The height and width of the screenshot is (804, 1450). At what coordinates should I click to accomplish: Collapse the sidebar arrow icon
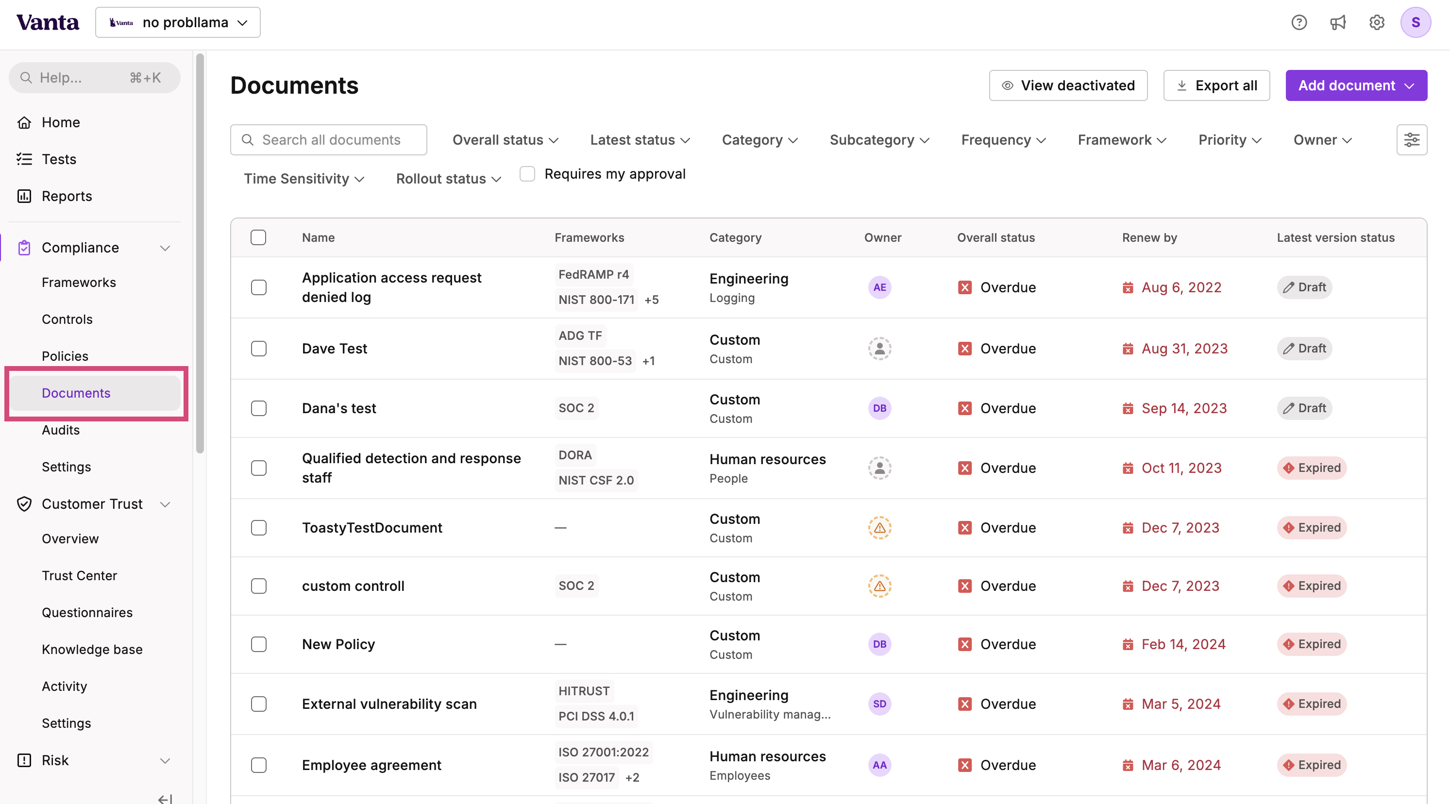[x=165, y=799]
